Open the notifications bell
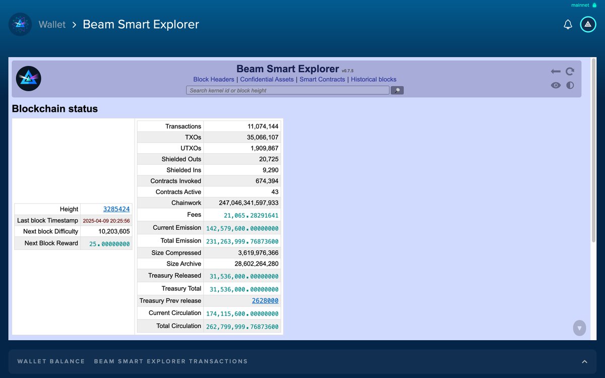This screenshot has height=378, width=605. [568, 24]
